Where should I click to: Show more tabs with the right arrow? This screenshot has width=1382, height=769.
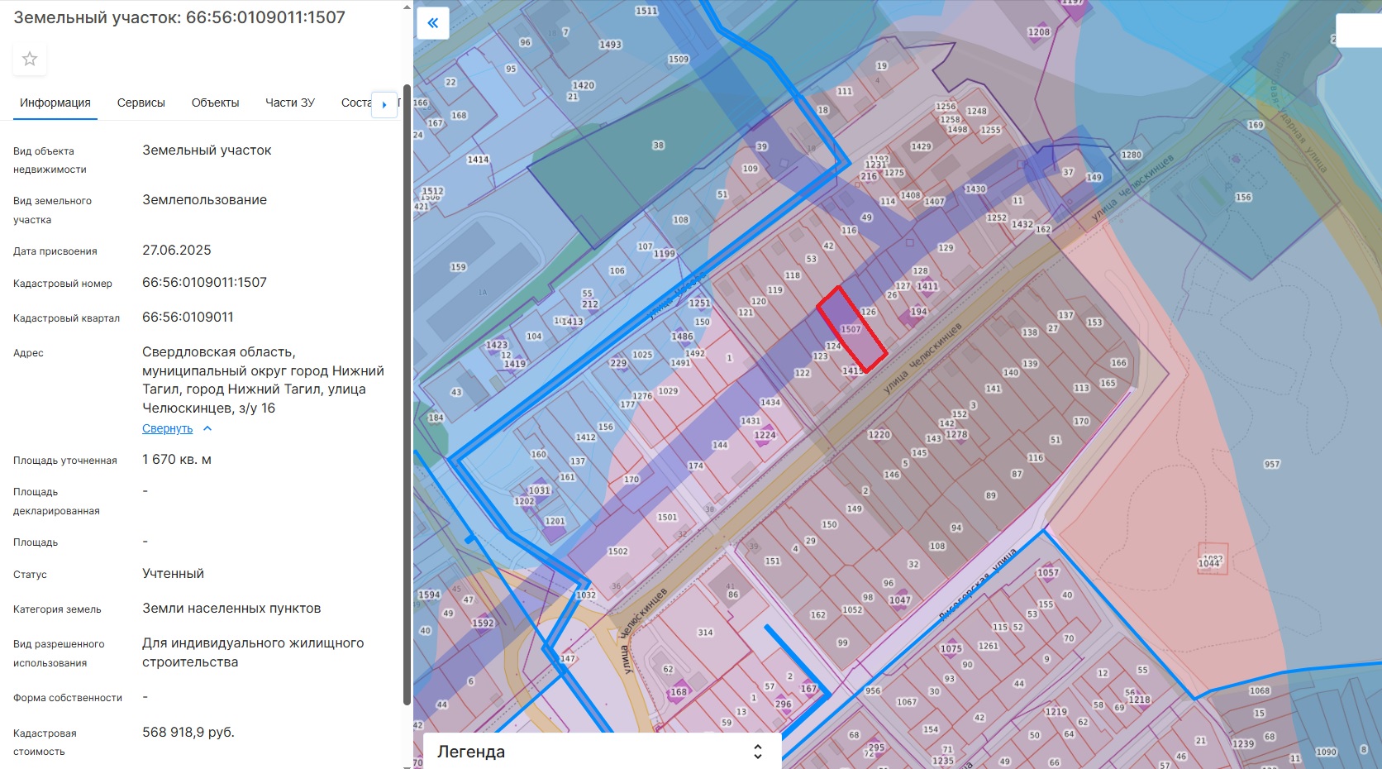click(x=384, y=105)
